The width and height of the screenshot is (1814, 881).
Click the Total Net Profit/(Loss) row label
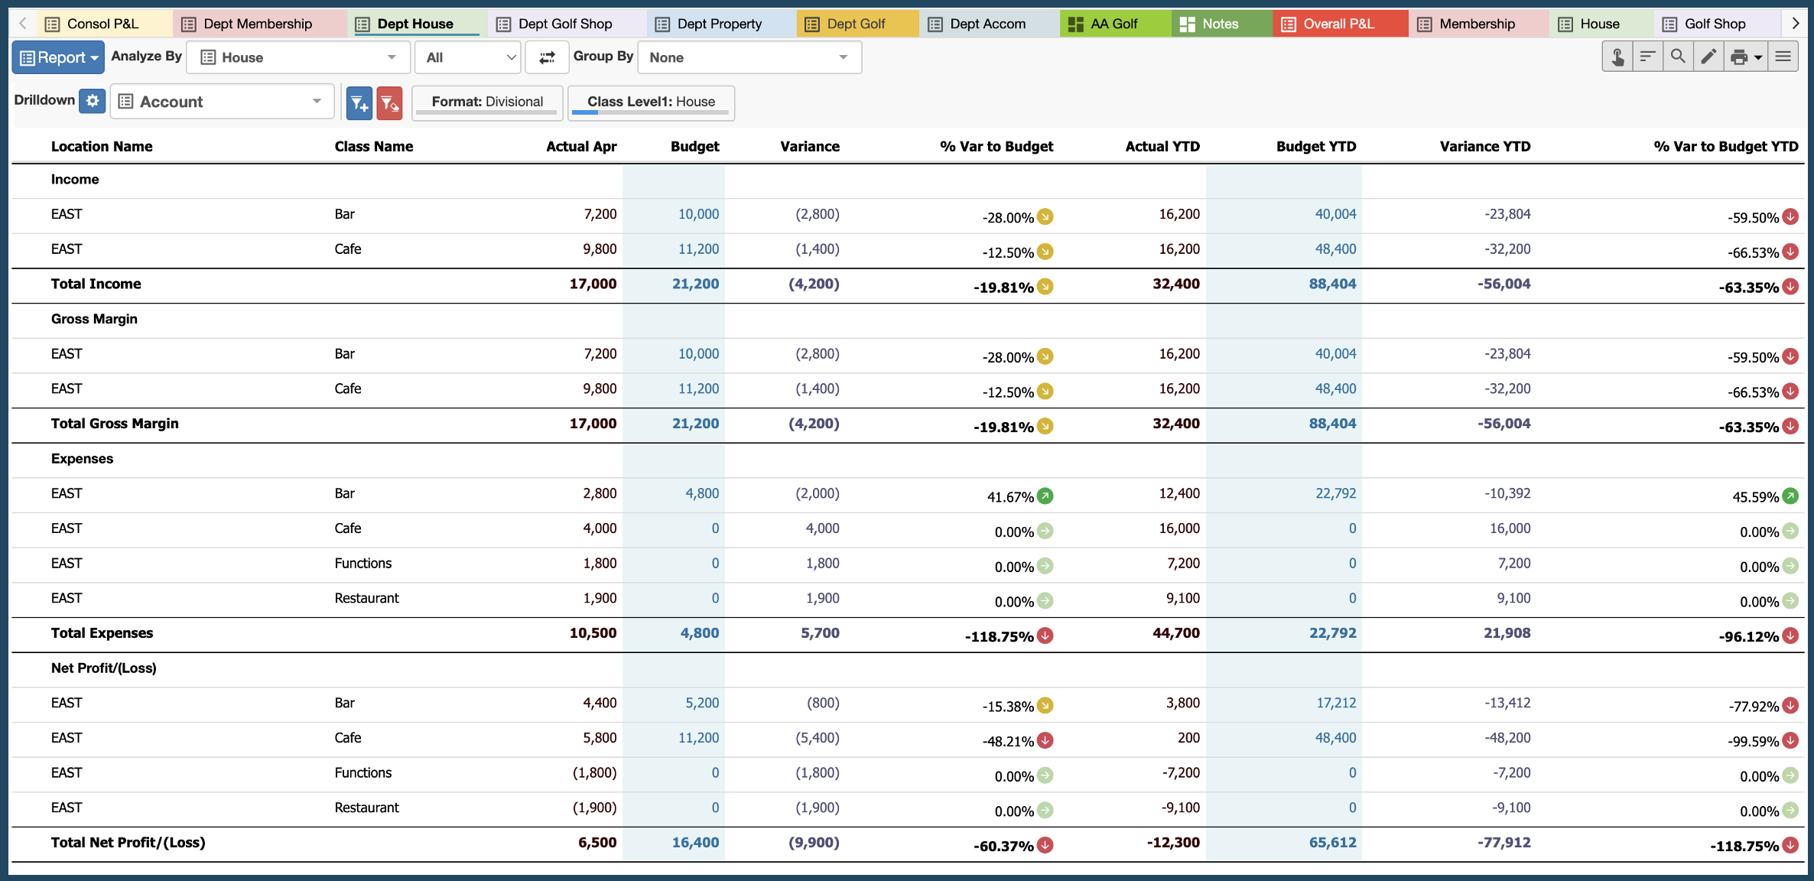click(x=128, y=843)
